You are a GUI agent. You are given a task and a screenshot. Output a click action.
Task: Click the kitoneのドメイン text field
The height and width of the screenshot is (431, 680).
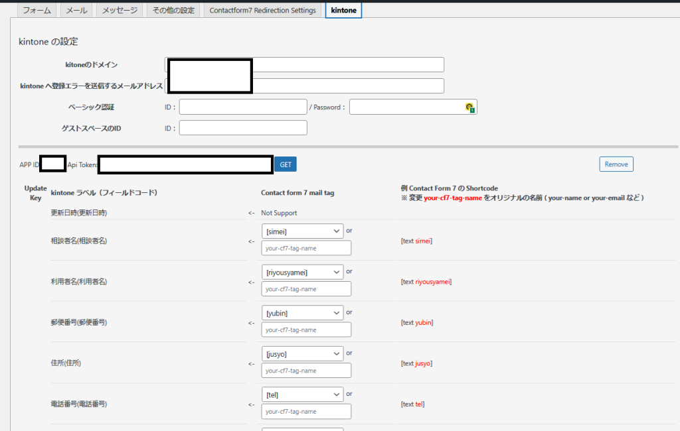[x=347, y=64]
